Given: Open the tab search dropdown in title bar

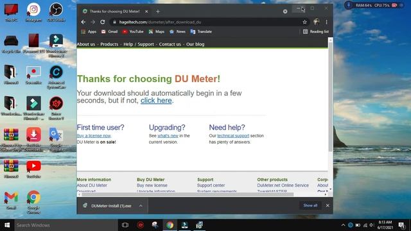Looking at the screenshot, I should point(285,12).
